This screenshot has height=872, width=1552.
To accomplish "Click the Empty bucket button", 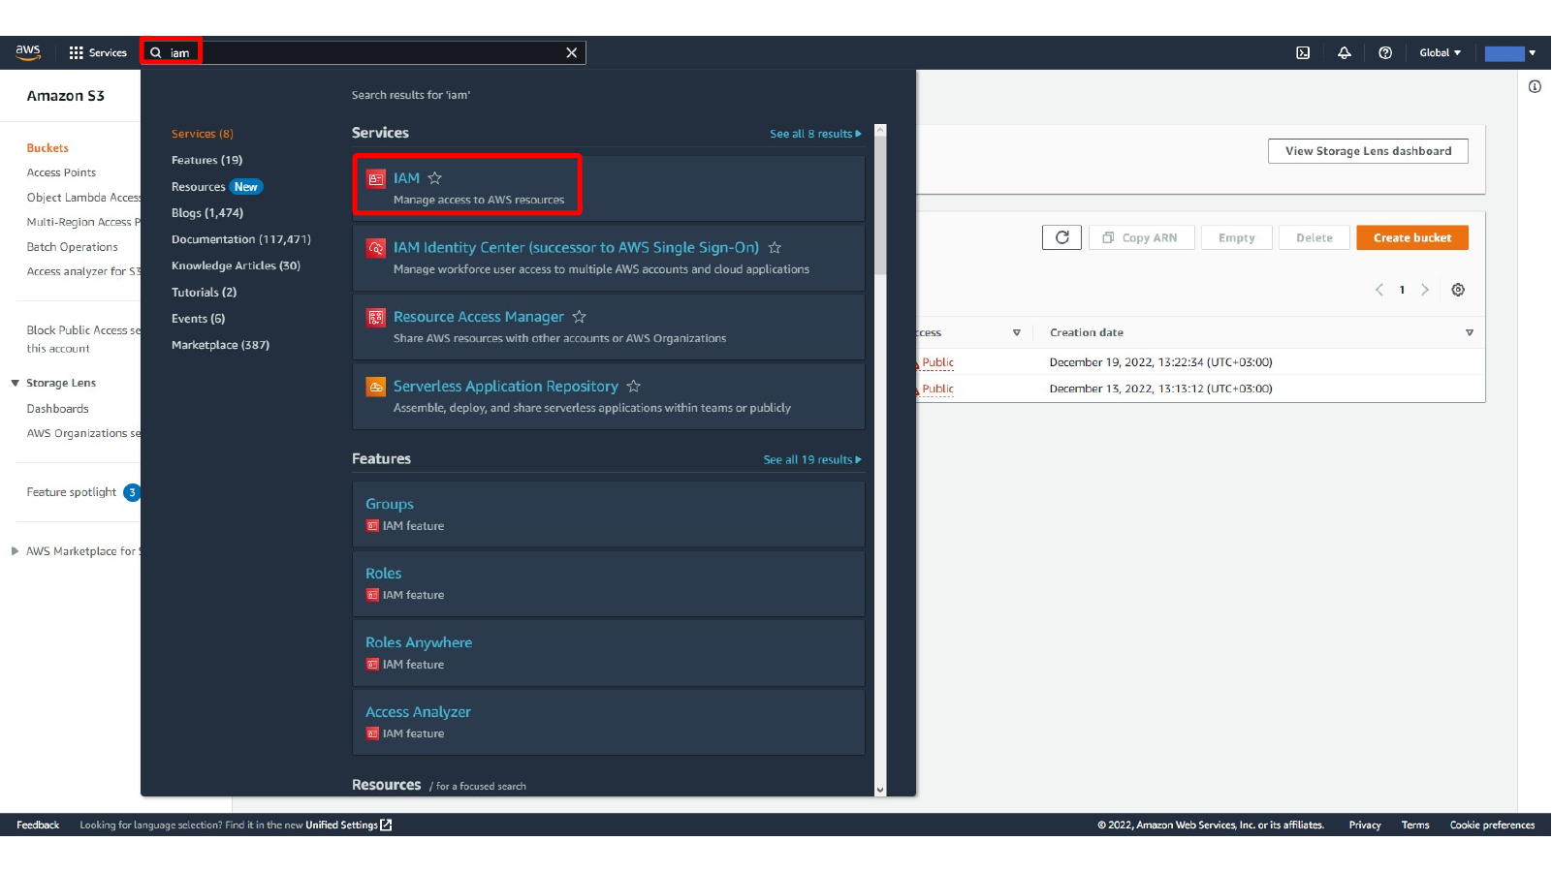I will 1237,237.
